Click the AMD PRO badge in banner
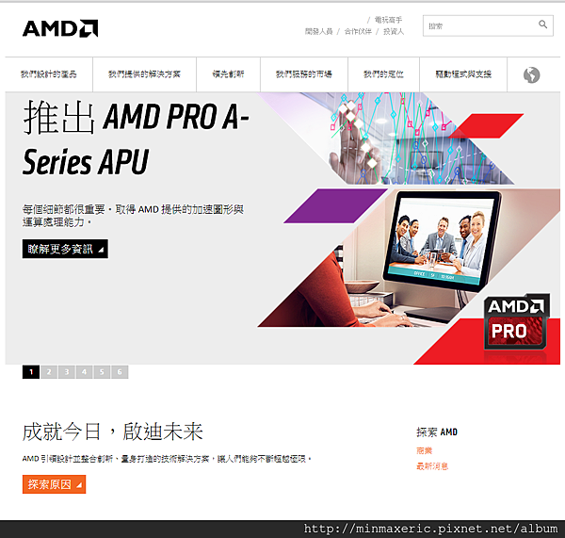The width and height of the screenshot is (565, 538). pos(516,322)
